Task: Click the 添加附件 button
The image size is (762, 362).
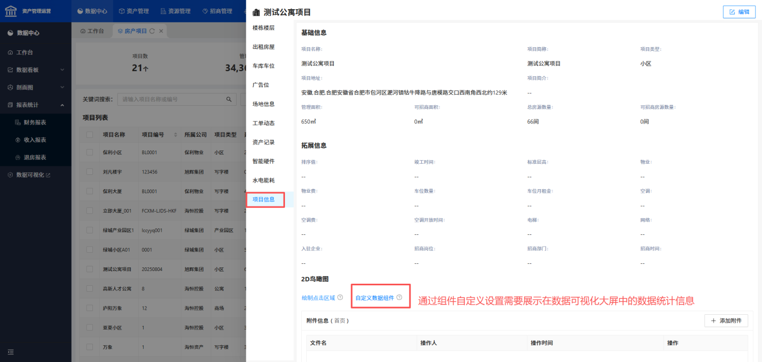Action: click(726, 321)
